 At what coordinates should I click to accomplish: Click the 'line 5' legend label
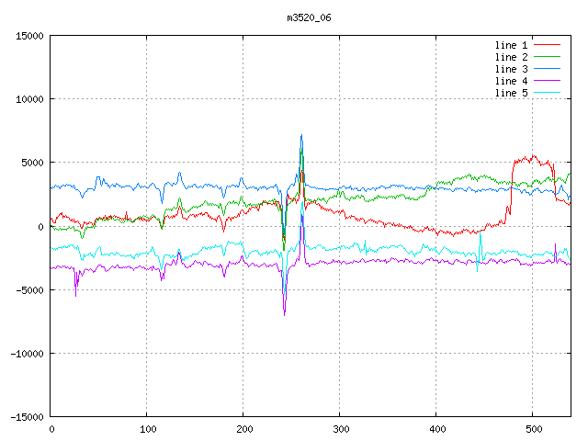(x=511, y=93)
